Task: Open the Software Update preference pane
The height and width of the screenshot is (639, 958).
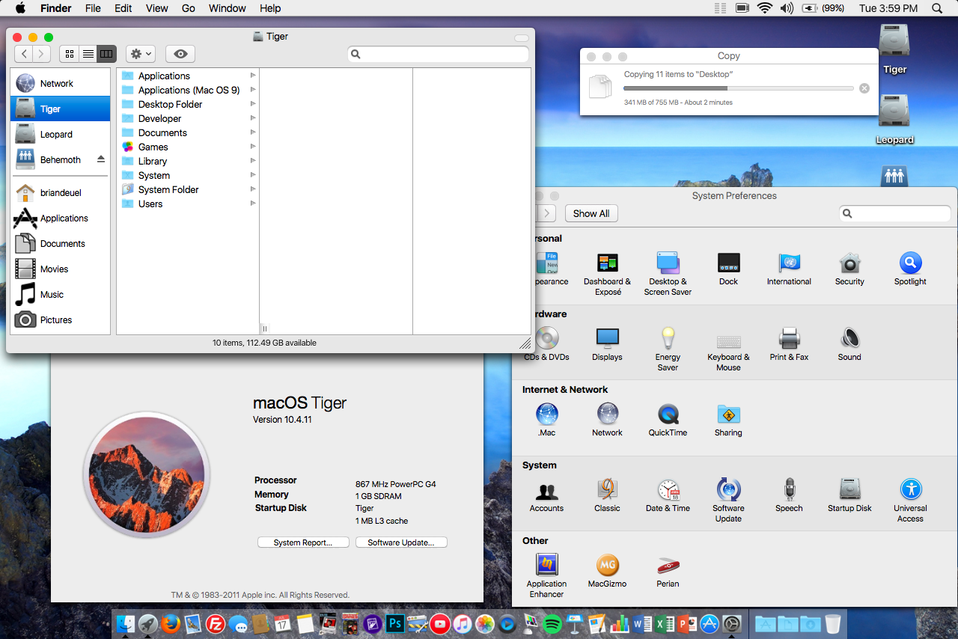Action: pos(728,489)
